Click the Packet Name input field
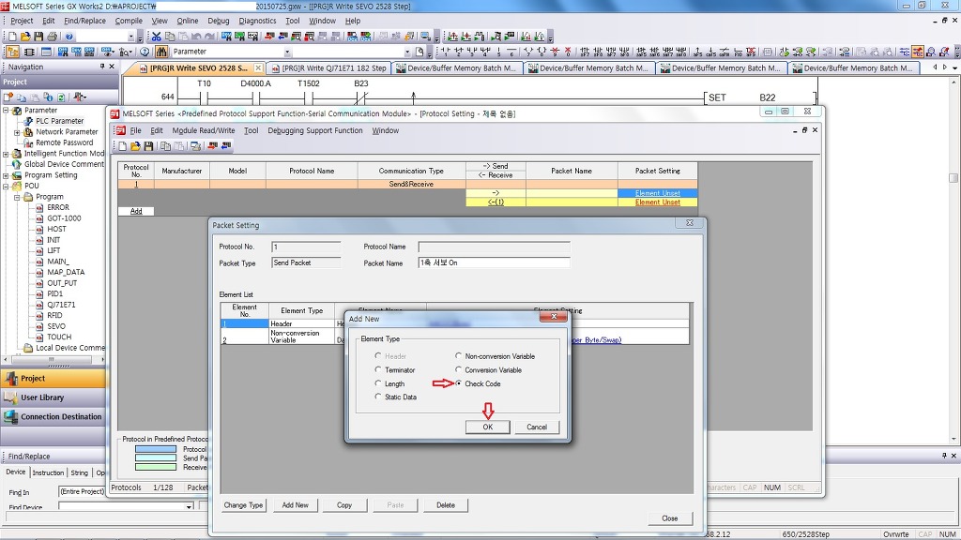 pyautogui.click(x=494, y=263)
